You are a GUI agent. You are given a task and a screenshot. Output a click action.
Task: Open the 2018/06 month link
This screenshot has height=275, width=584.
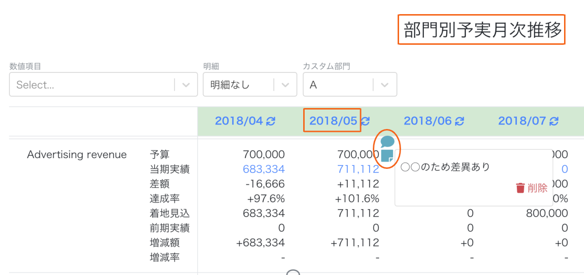[428, 121]
